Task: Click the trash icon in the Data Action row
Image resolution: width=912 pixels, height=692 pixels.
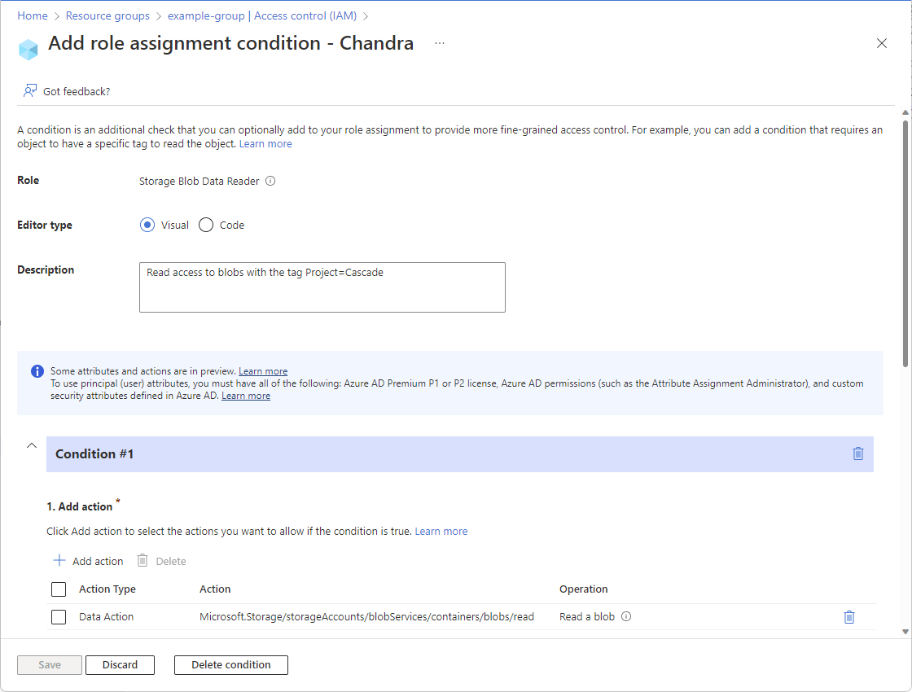Action: coord(848,617)
